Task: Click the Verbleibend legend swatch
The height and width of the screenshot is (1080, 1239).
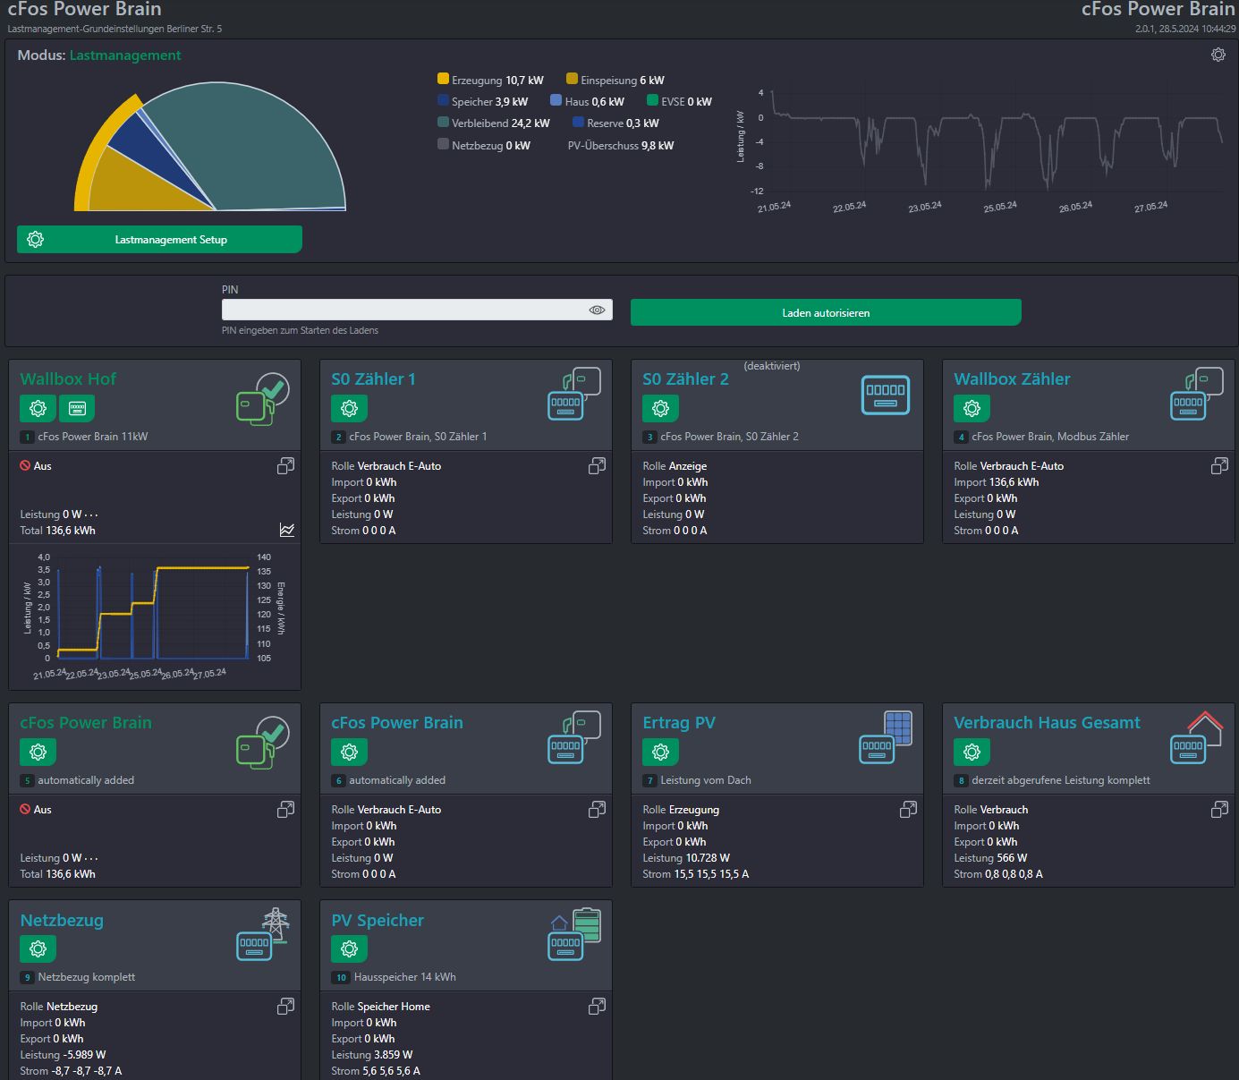Action: (443, 122)
